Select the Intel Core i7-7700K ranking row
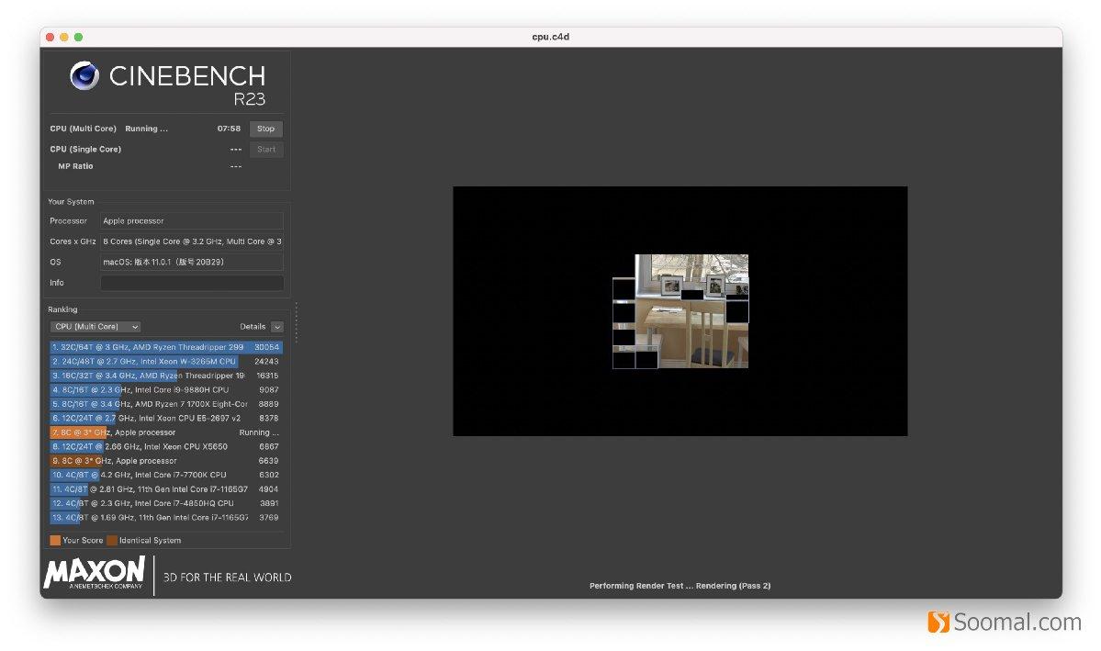Image resolution: width=1101 pixels, height=651 pixels. 165,475
